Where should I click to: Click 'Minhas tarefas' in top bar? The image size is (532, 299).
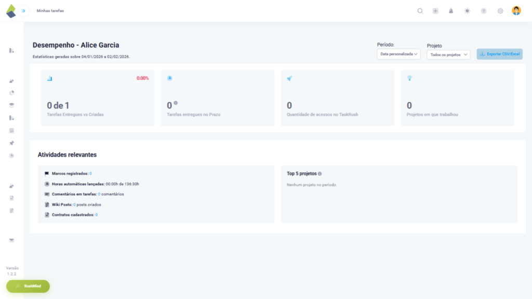coord(50,11)
